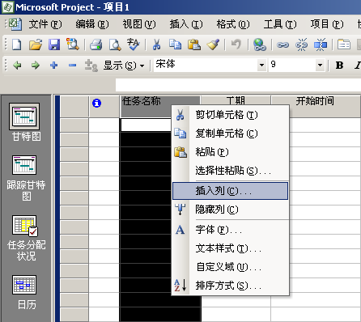Choose 字体(F)... in context menu

coord(231,230)
